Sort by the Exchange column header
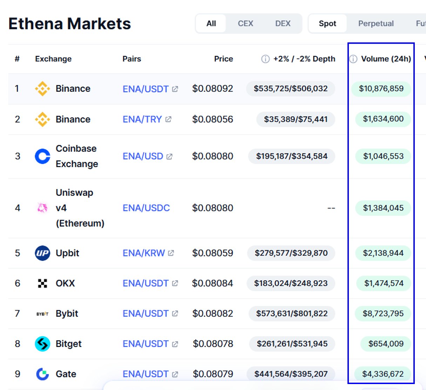 coord(53,59)
